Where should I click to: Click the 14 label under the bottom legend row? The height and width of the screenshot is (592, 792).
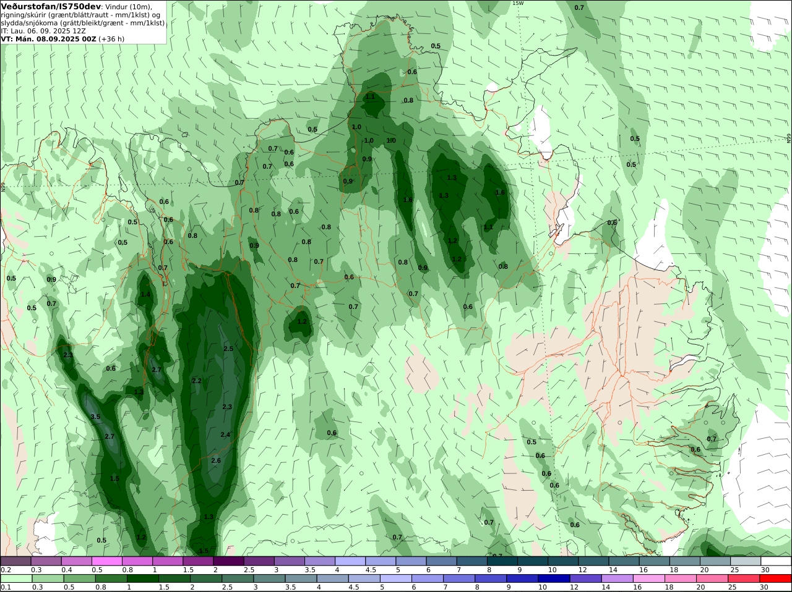605,588
